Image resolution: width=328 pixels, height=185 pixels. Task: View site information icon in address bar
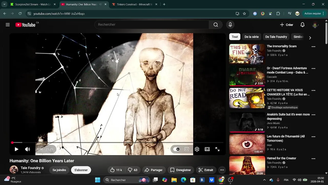[29, 14]
